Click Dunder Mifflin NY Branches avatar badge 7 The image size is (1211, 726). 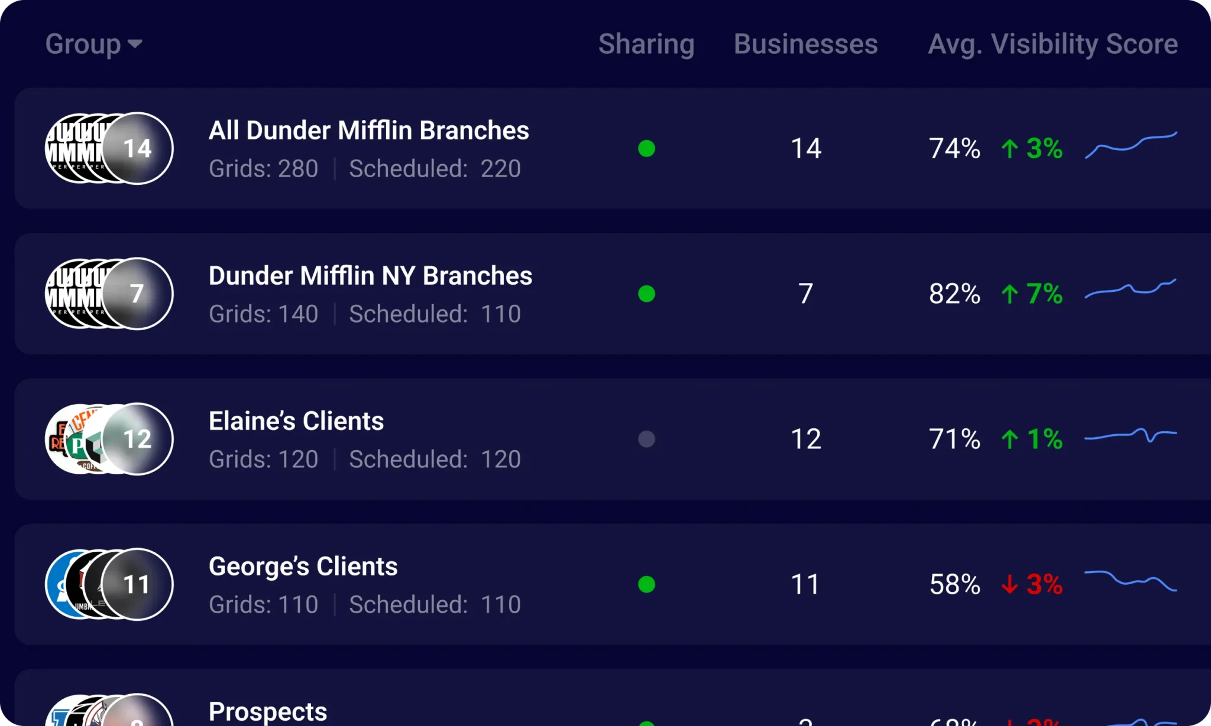tap(137, 294)
